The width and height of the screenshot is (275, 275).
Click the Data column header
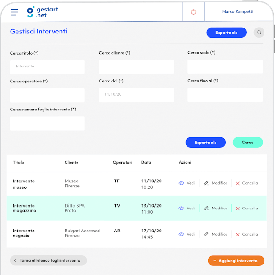146,162
